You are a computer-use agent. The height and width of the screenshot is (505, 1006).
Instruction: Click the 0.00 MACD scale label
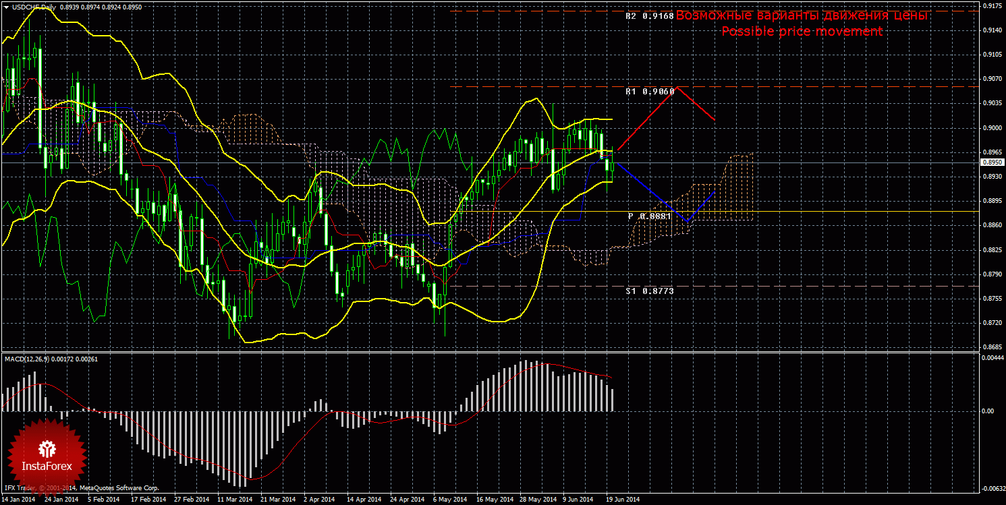(987, 411)
